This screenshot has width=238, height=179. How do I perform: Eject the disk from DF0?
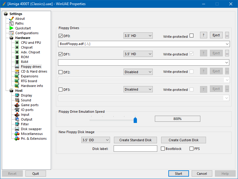(216, 35)
